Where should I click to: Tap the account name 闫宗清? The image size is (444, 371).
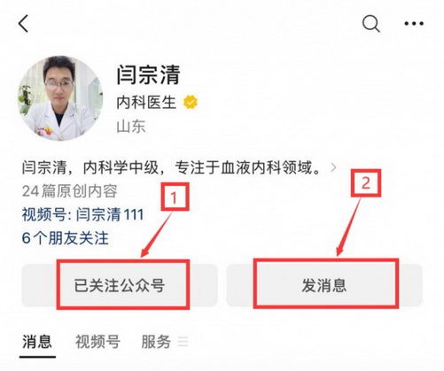coord(148,74)
